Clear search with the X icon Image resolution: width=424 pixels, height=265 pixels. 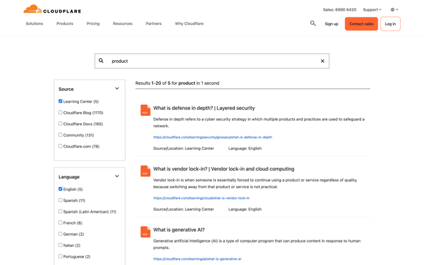click(323, 61)
